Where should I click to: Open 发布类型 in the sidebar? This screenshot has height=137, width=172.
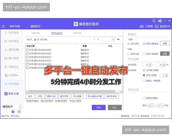12,41
